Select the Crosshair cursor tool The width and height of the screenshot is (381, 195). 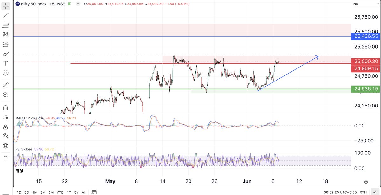(5, 5)
